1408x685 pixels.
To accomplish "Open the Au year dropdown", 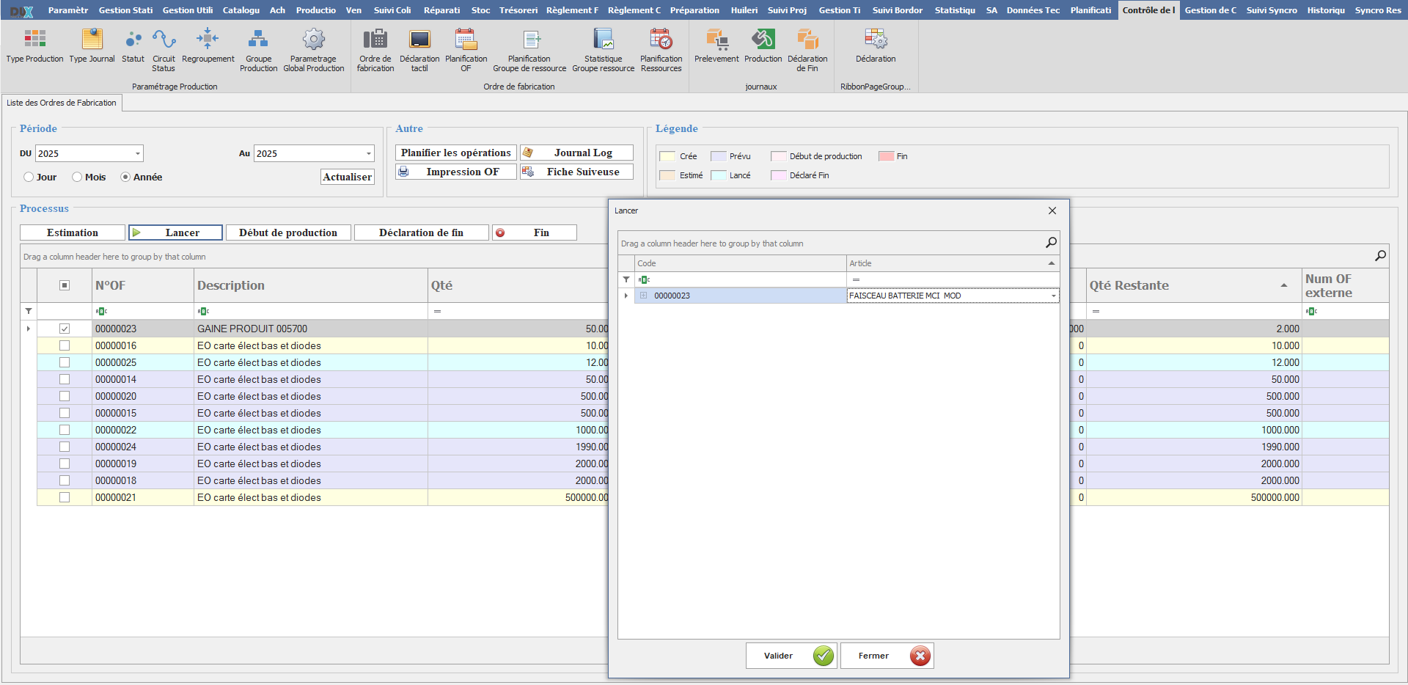I will pos(368,154).
